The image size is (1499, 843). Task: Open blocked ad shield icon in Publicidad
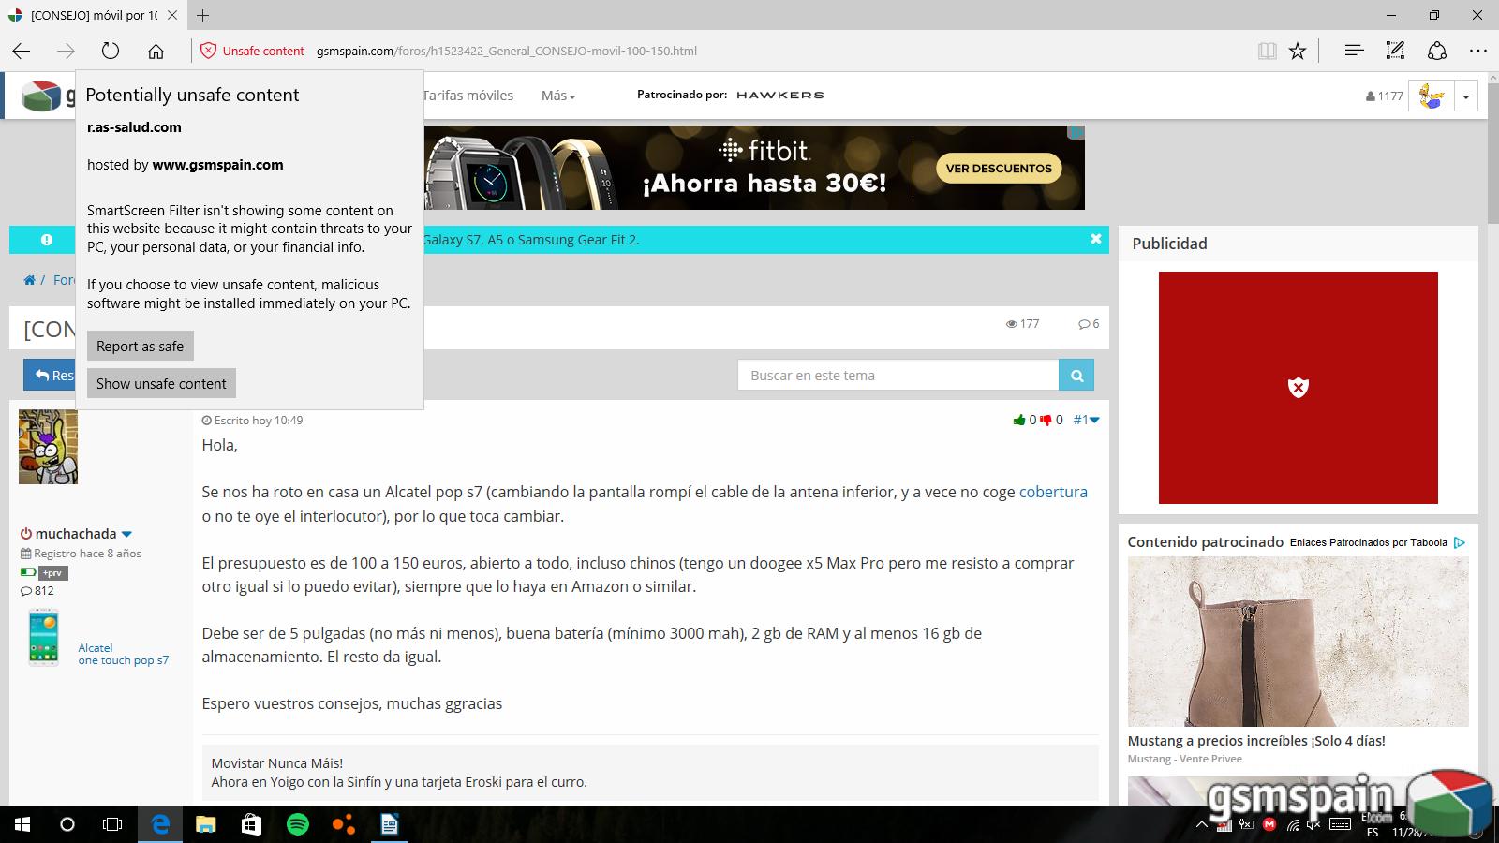point(1299,387)
